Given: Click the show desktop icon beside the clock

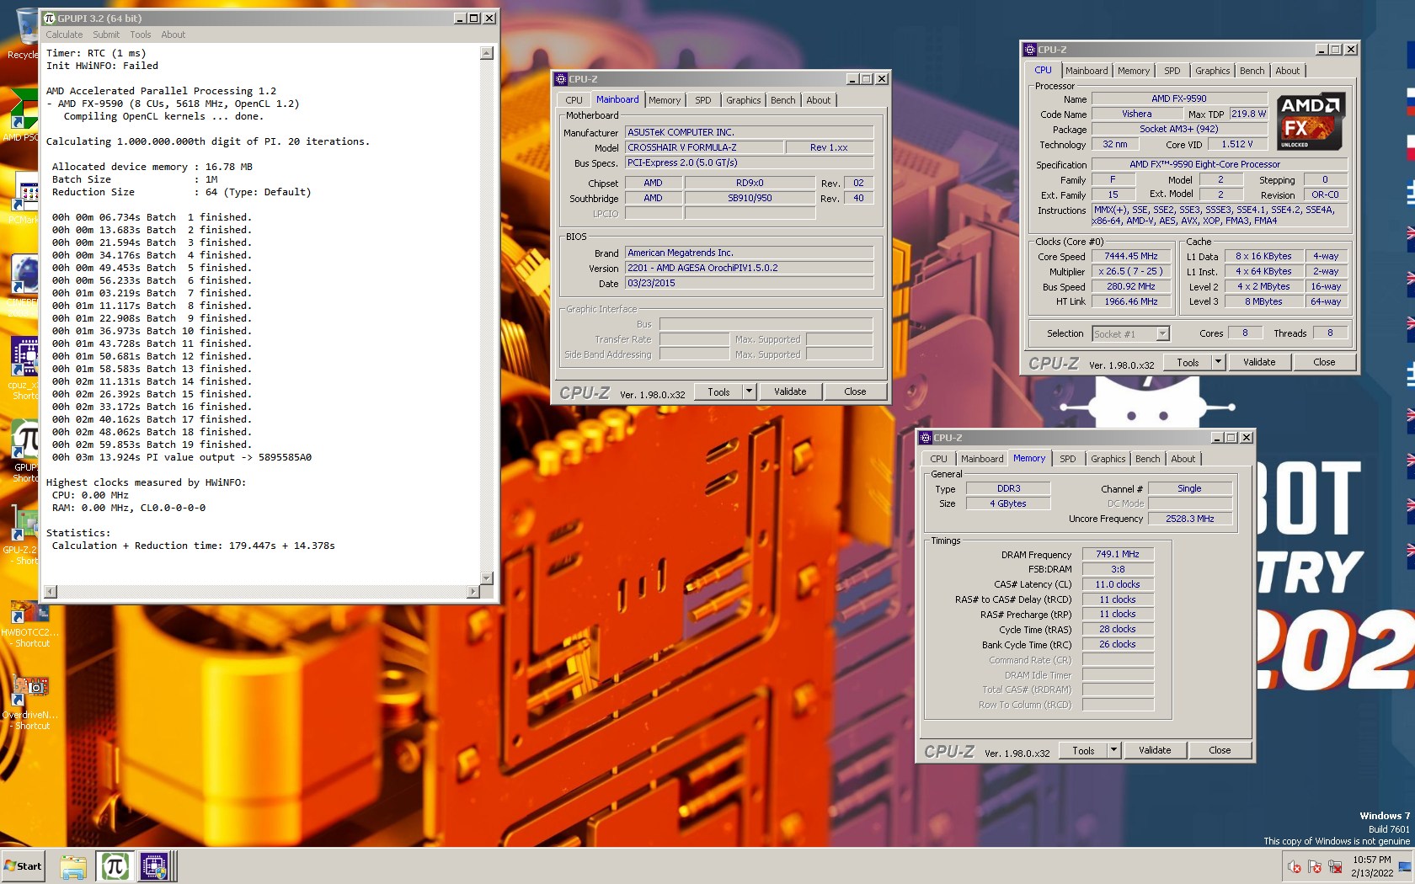Looking at the screenshot, I should [x=1404, y=866].
